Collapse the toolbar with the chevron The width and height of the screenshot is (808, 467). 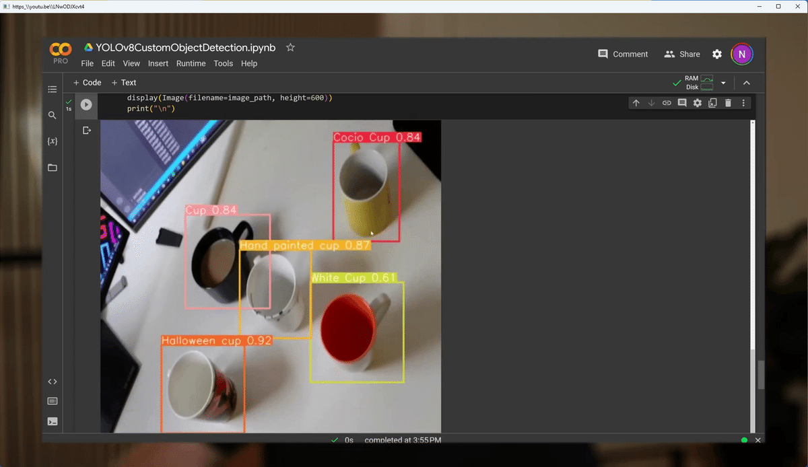746,82
